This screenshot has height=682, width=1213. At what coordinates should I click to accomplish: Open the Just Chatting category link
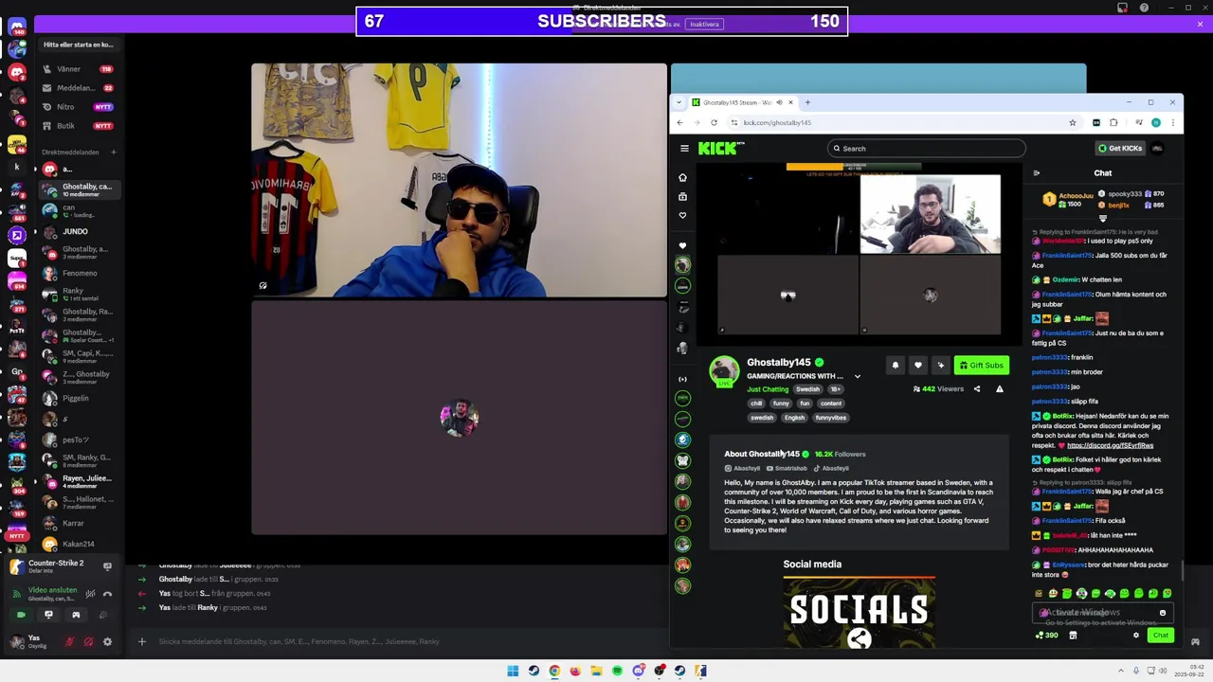tap(768, 388)
